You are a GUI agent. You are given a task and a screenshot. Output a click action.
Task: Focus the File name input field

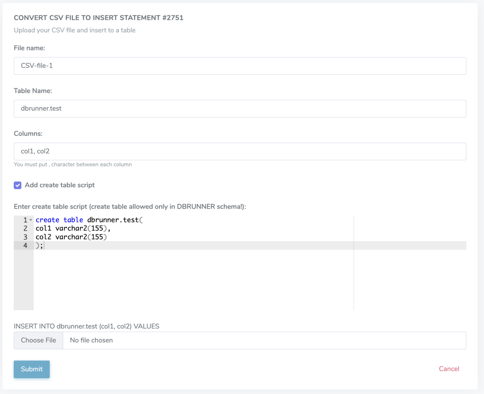[x=240, y=66]
